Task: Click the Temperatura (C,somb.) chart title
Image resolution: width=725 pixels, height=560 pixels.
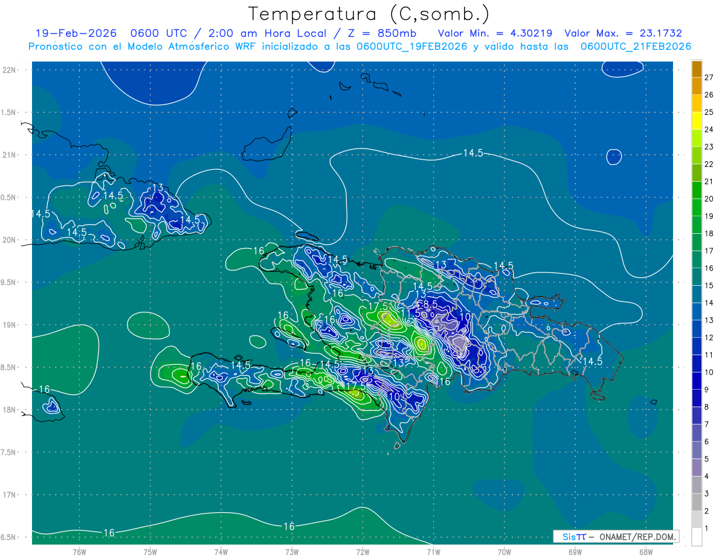Action: tap(369, 14)
